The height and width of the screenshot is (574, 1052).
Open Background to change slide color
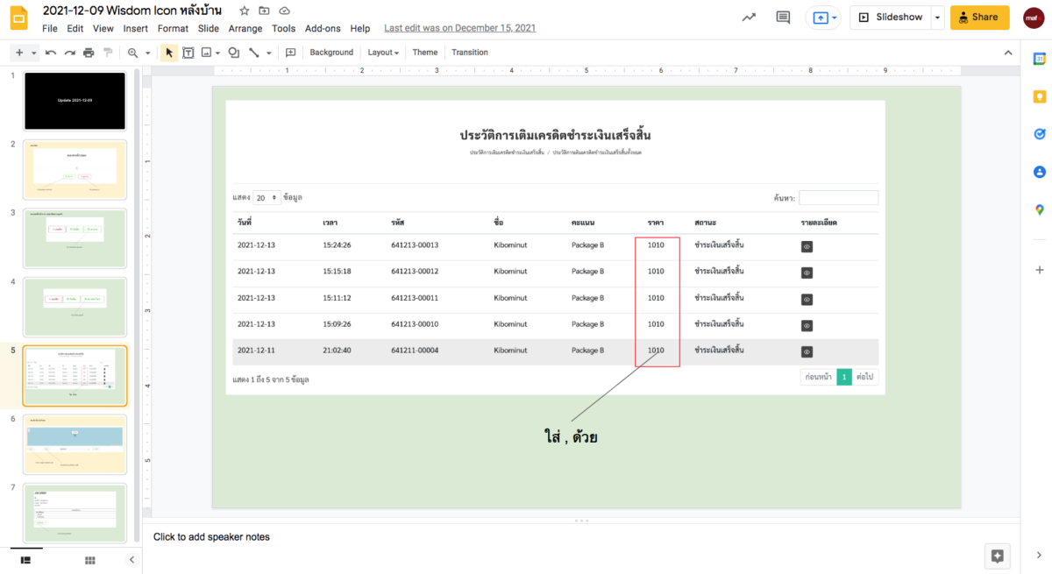(x=331, y=52)
